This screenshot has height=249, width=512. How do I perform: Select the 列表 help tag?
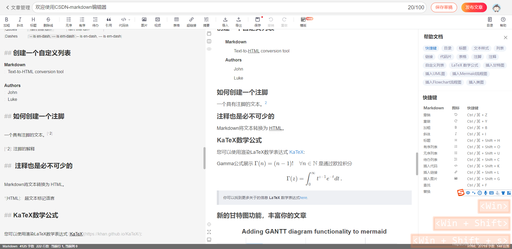tap(500, 48)
